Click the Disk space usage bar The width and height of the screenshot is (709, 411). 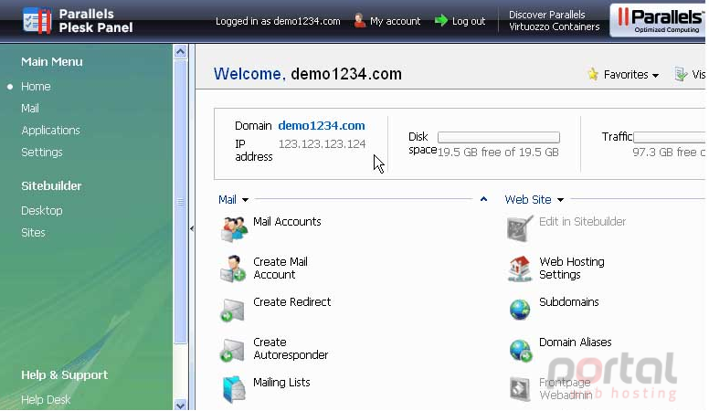tap(499, 137)
